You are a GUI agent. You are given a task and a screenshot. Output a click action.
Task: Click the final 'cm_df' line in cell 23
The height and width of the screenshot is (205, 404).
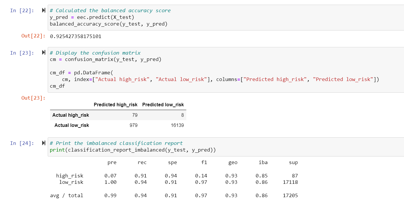(x=57, y=86)
